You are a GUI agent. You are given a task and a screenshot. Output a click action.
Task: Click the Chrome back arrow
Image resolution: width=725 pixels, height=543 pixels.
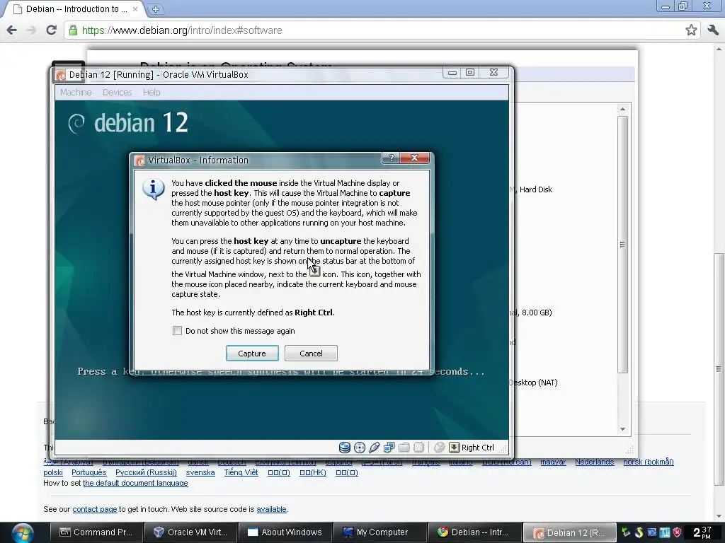[11, 30]
